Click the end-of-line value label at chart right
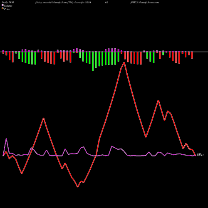 tap(200, 155)
